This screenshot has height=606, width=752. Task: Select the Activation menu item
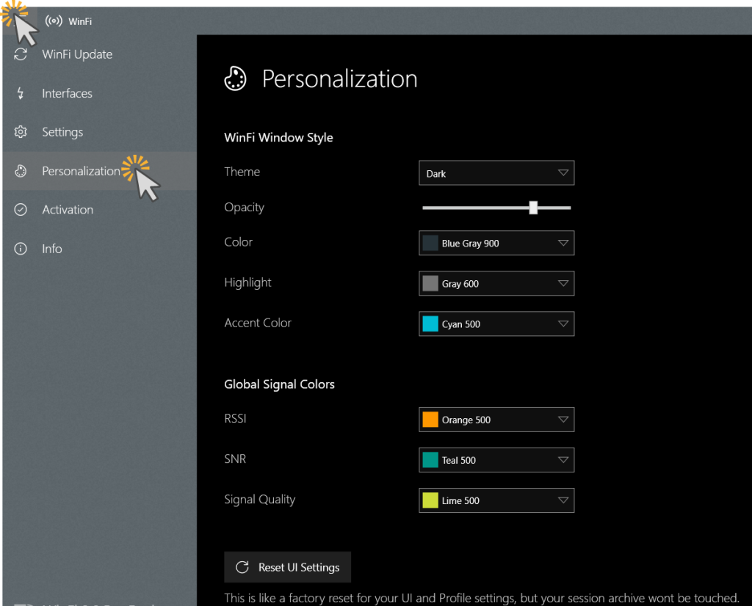(x=68, y=210)
